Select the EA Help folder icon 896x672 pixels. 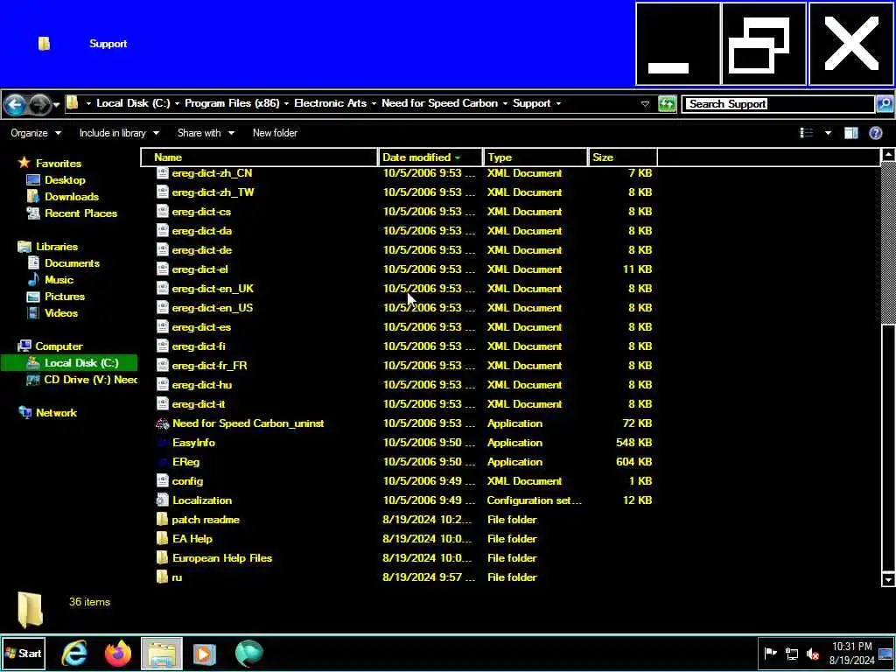pyautogui.click(x=163, y=539)
